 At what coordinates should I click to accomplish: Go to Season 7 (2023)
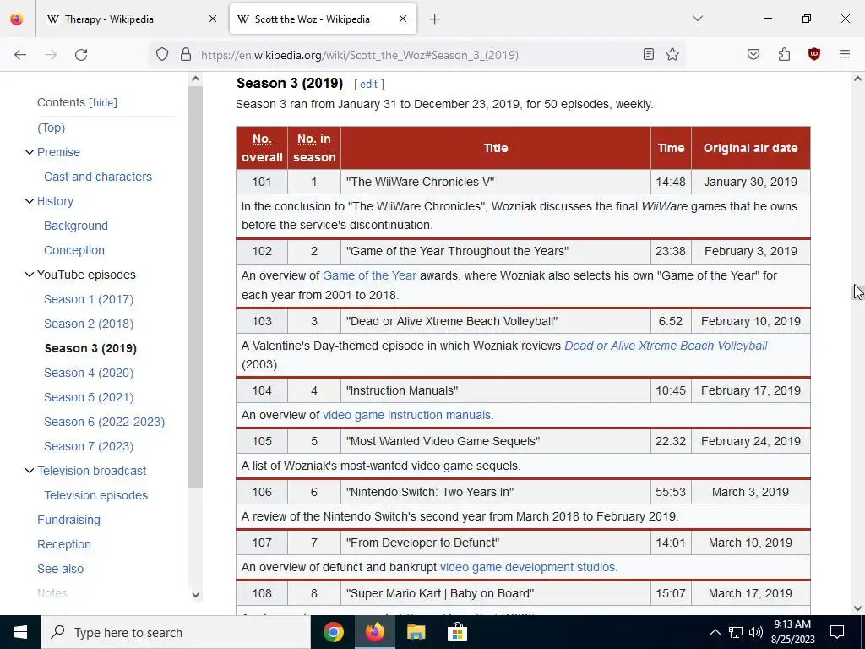(x=89, y=446)
